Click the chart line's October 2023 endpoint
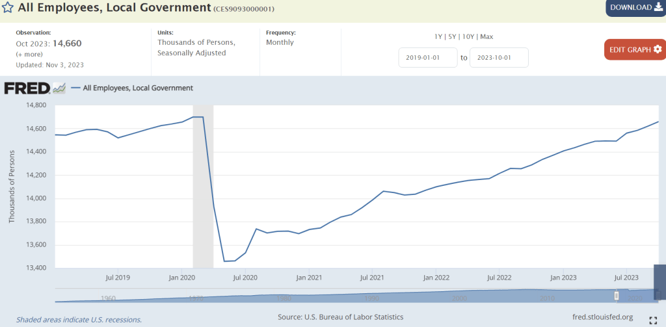This screenshot has height=327, width=666. (658, 122)
